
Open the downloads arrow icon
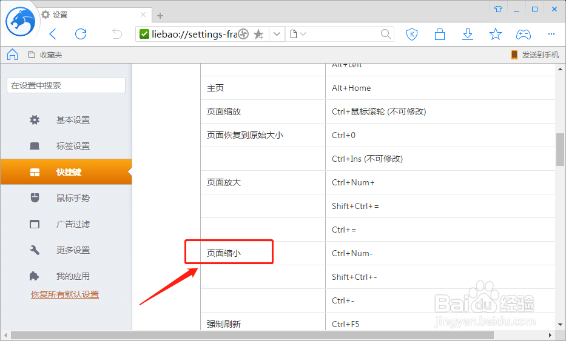(x=468, y=35)
